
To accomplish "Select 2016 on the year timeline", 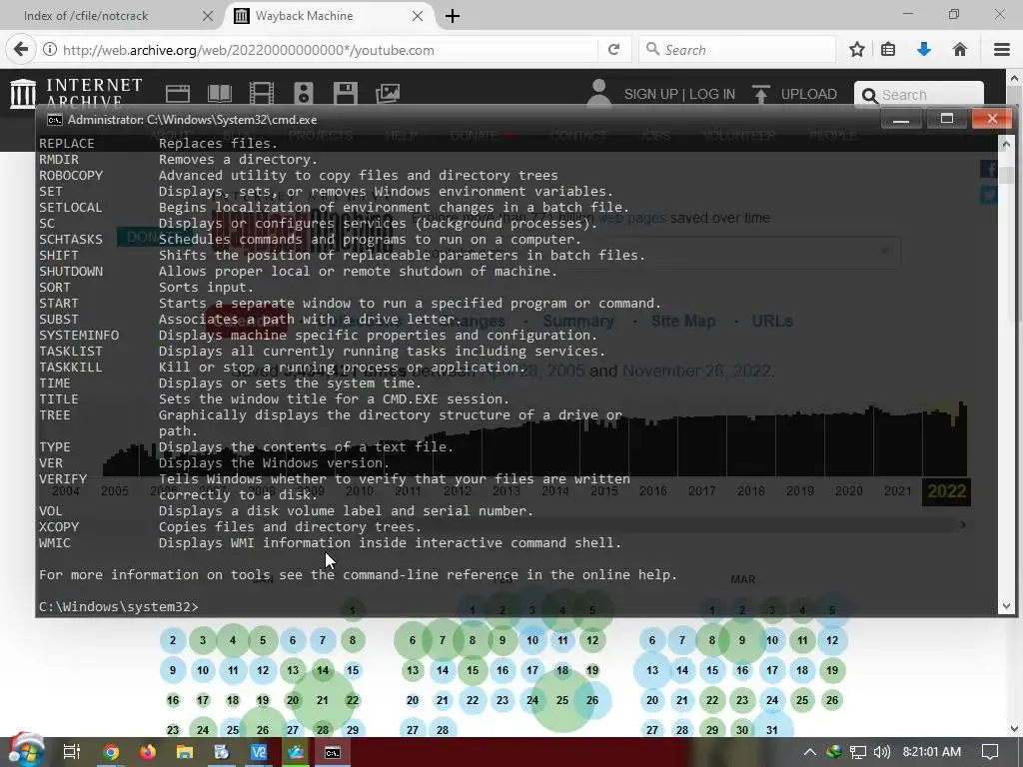I will pyautogui.click(x=653, y=491).
